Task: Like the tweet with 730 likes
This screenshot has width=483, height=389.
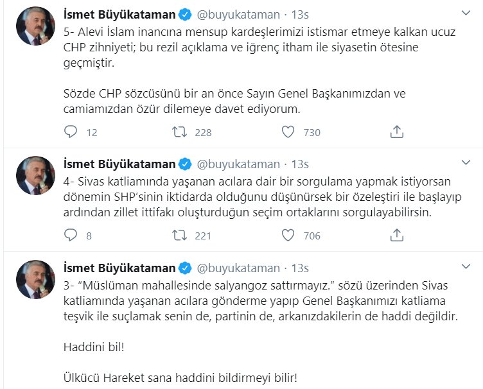Action: [288, 132]
